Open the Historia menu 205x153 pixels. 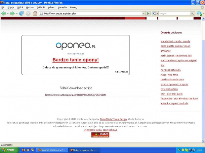[30, 8]
